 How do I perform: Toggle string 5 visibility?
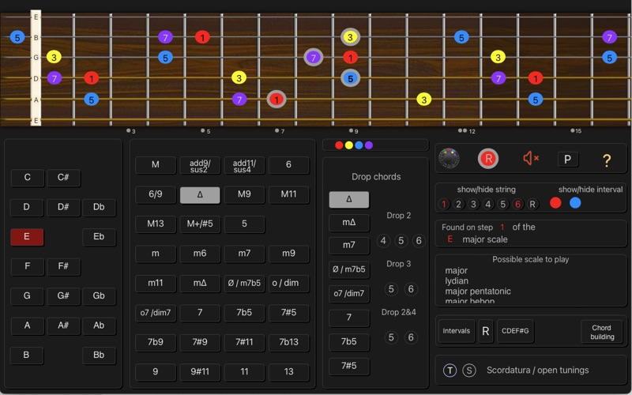tap(502, 204)
